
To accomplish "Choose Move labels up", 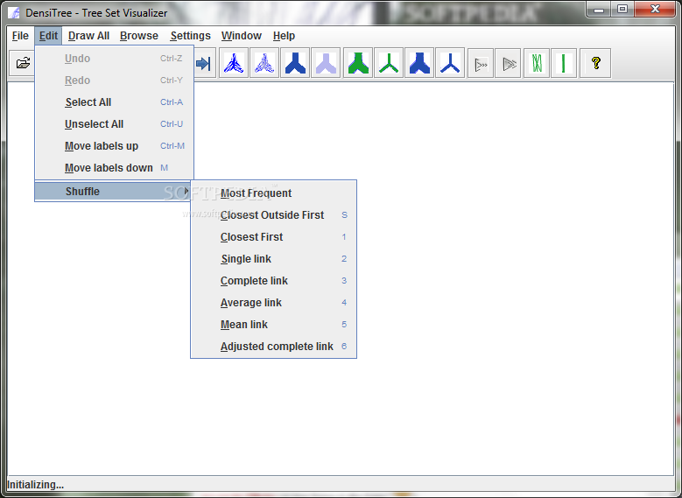I will click(x=115, y=145).
